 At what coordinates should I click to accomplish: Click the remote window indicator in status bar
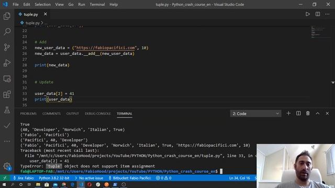[5, 178]
